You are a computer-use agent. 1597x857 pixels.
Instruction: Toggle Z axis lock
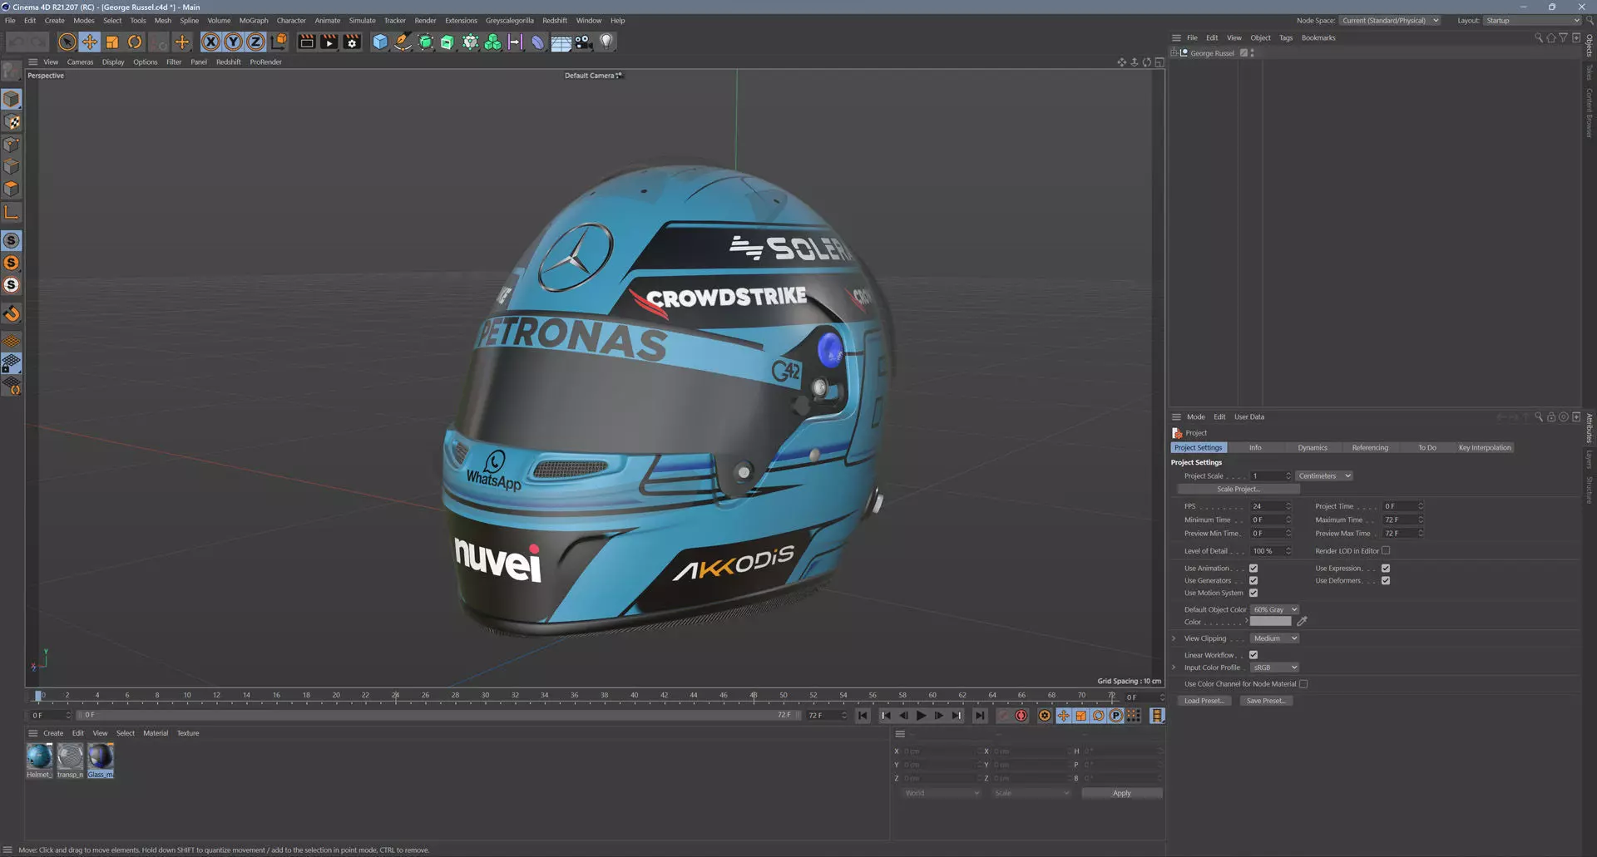click(256, 42)
